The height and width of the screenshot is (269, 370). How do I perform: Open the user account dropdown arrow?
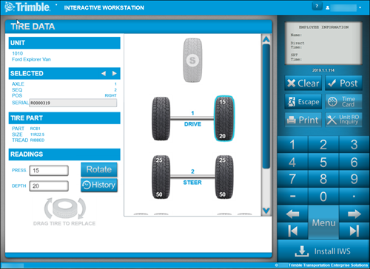360,7
